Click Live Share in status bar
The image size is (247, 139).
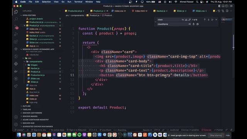[x=105, y=130]
